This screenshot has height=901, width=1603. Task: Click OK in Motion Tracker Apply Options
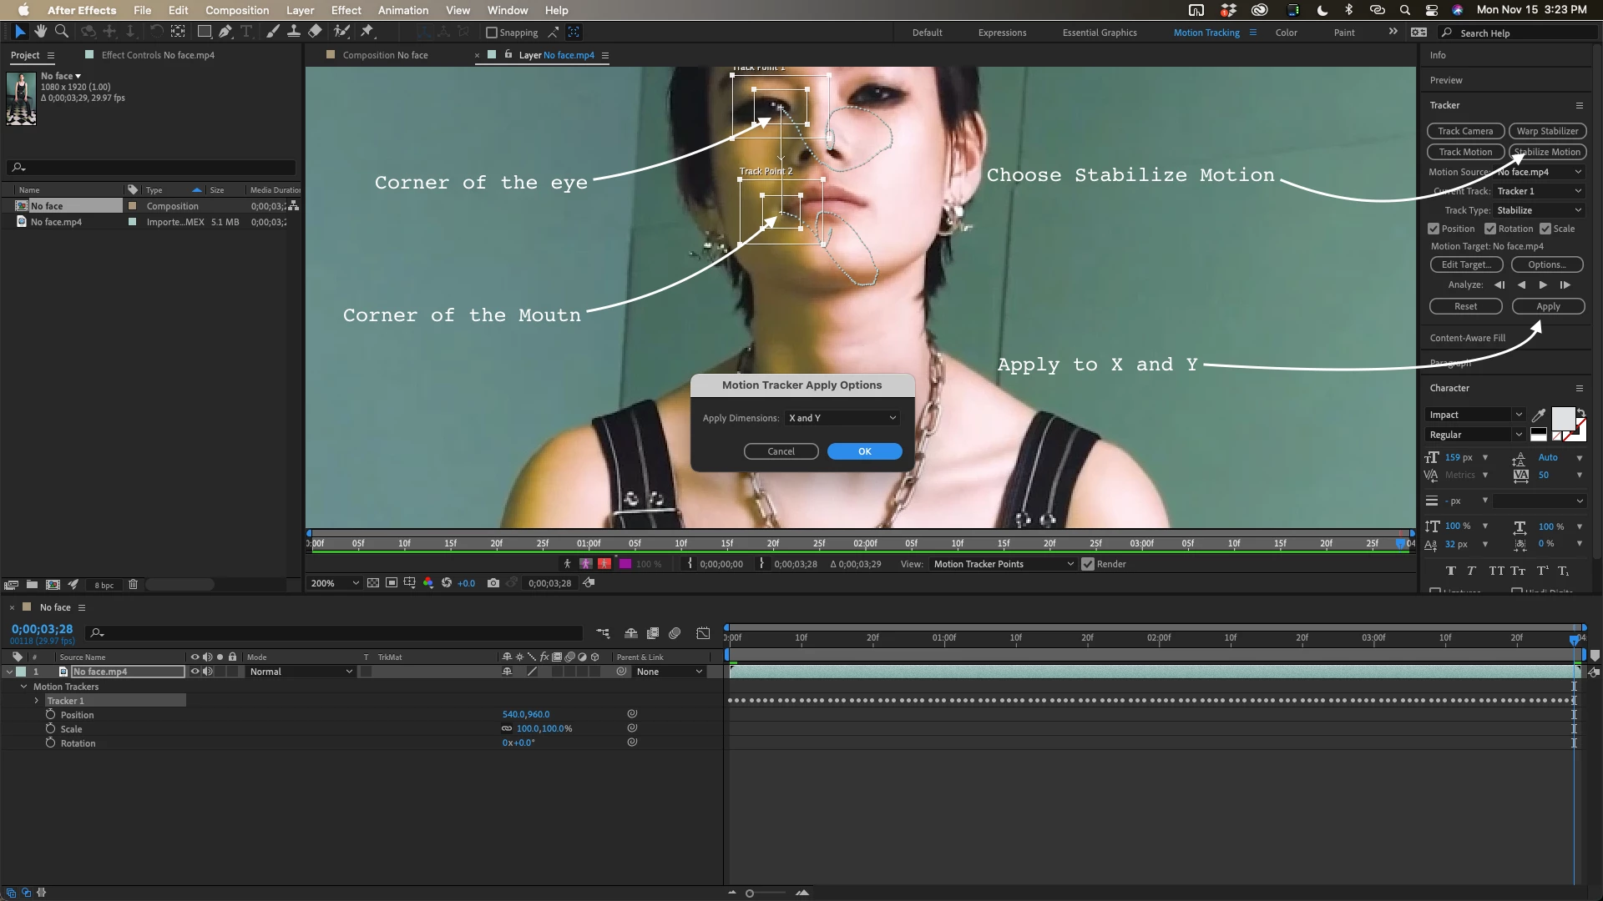tap(864, 451)
